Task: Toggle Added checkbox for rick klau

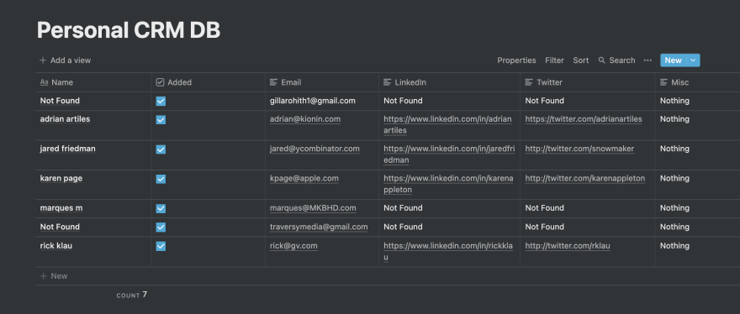Action: click(x=161, y=246)
